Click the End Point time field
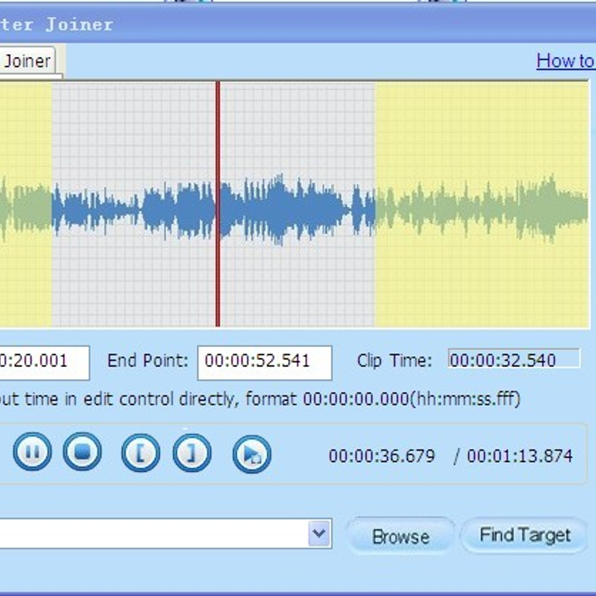596x596 pixels. [265, 363]
